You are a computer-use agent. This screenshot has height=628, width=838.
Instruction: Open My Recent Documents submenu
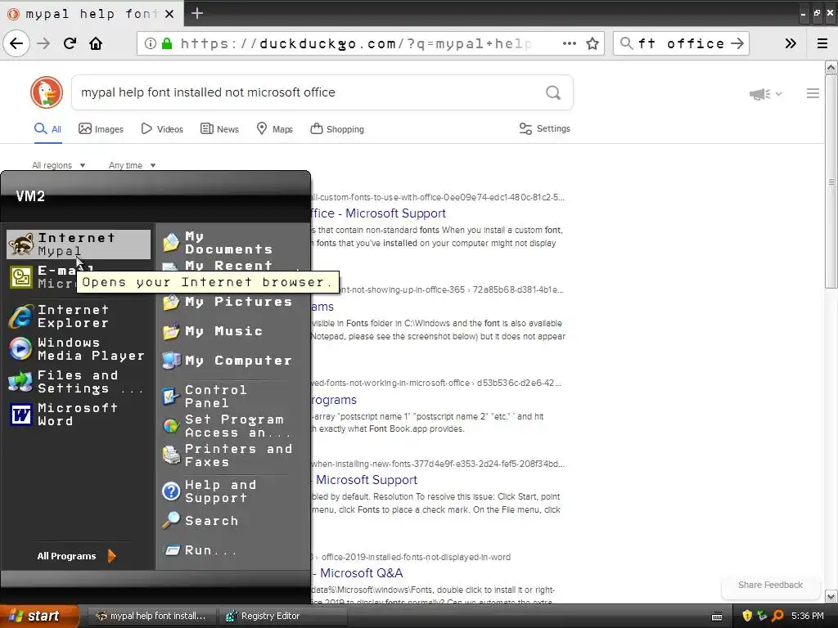230,266
